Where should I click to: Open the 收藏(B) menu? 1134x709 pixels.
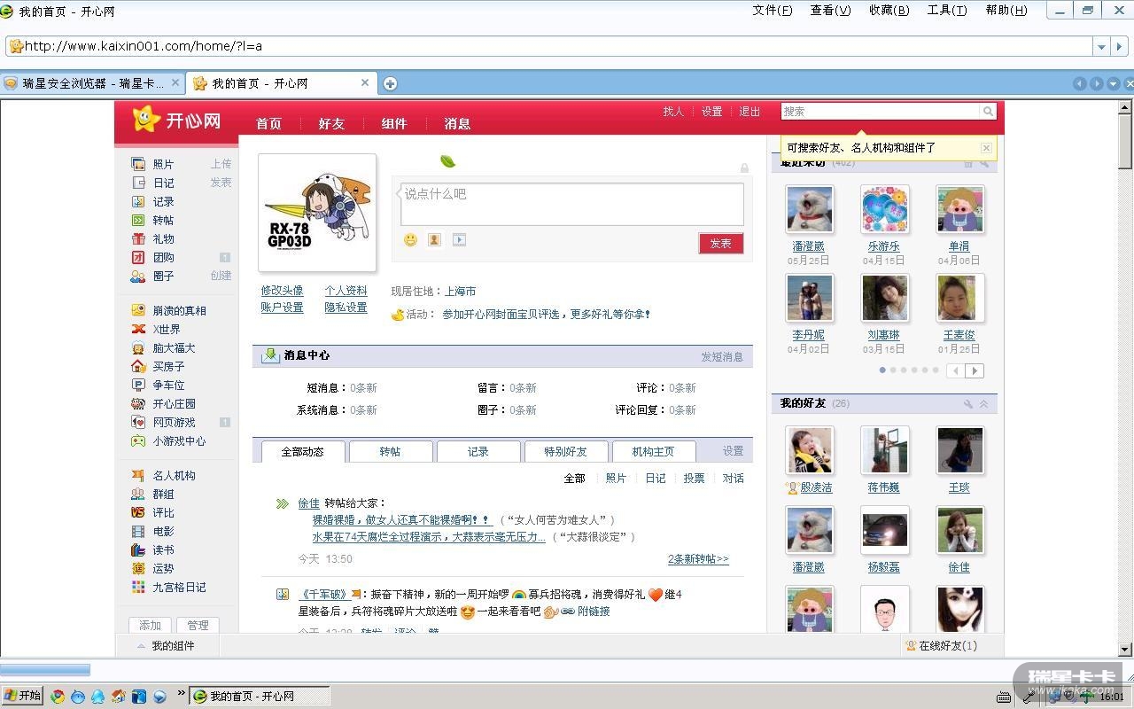click(889, 11)
